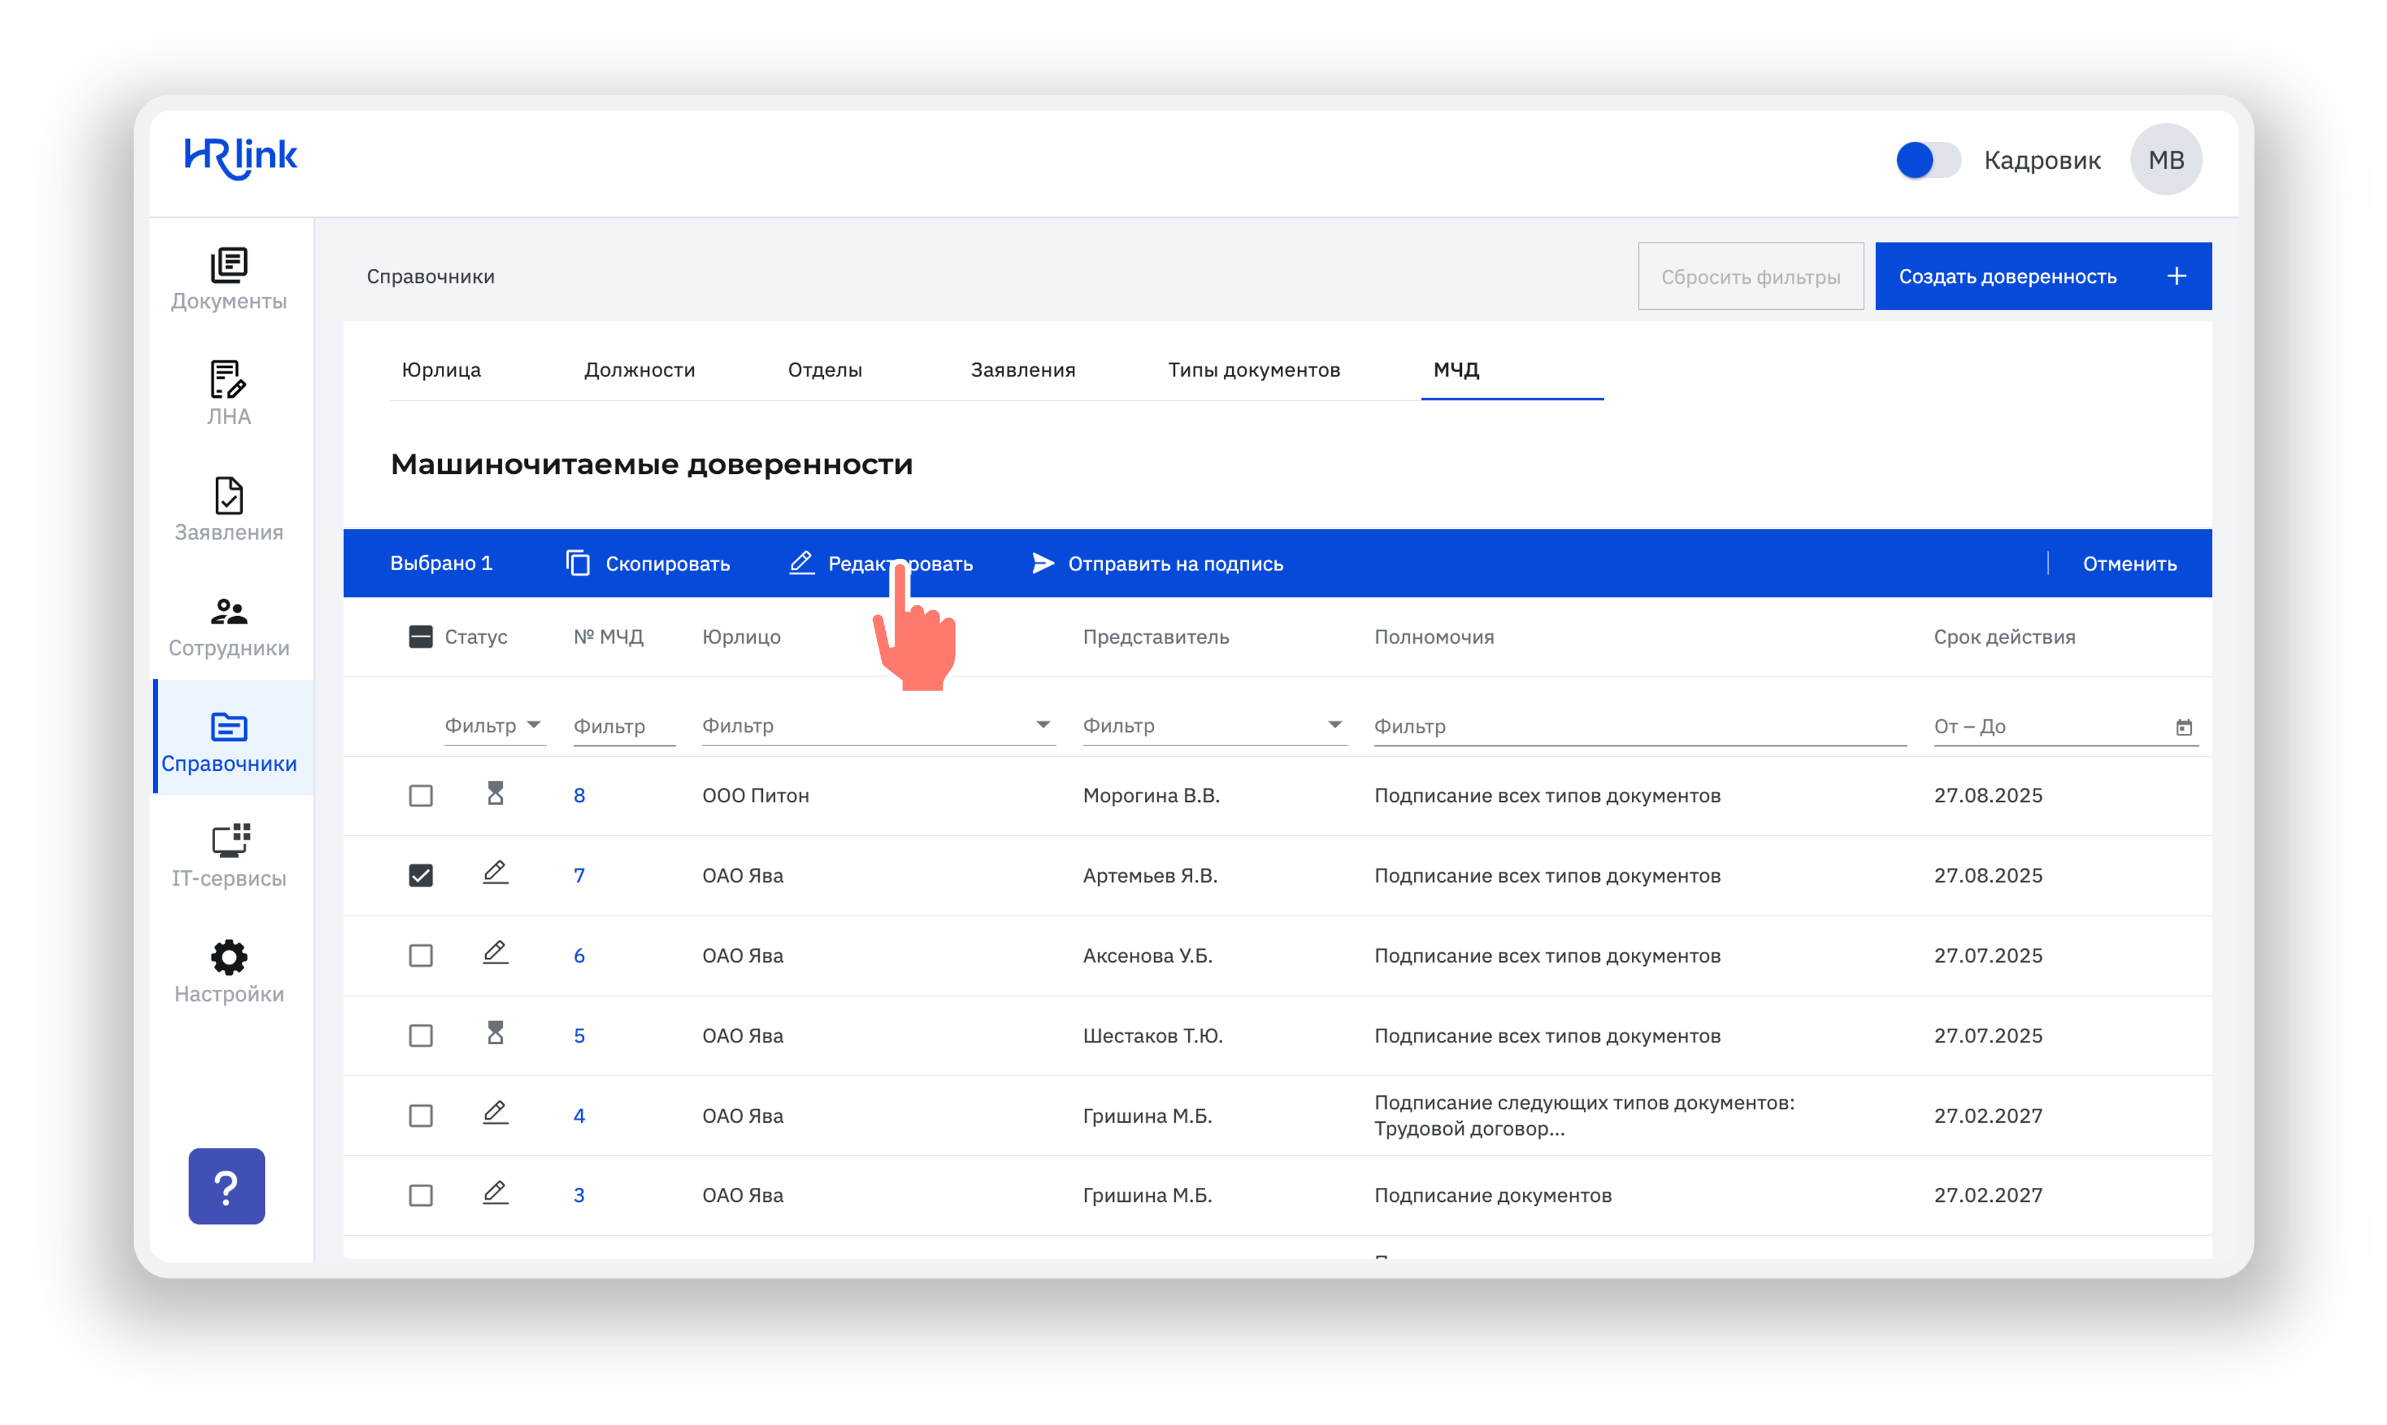Uncheck the selected checkbox for МЧД 7
The height and width of the screenshot is (1425, 2387).
[x=421, y=876]
